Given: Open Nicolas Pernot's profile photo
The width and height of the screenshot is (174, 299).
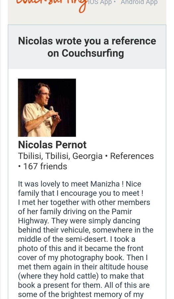Looking at the screenshot, I should tap(47, 108).
